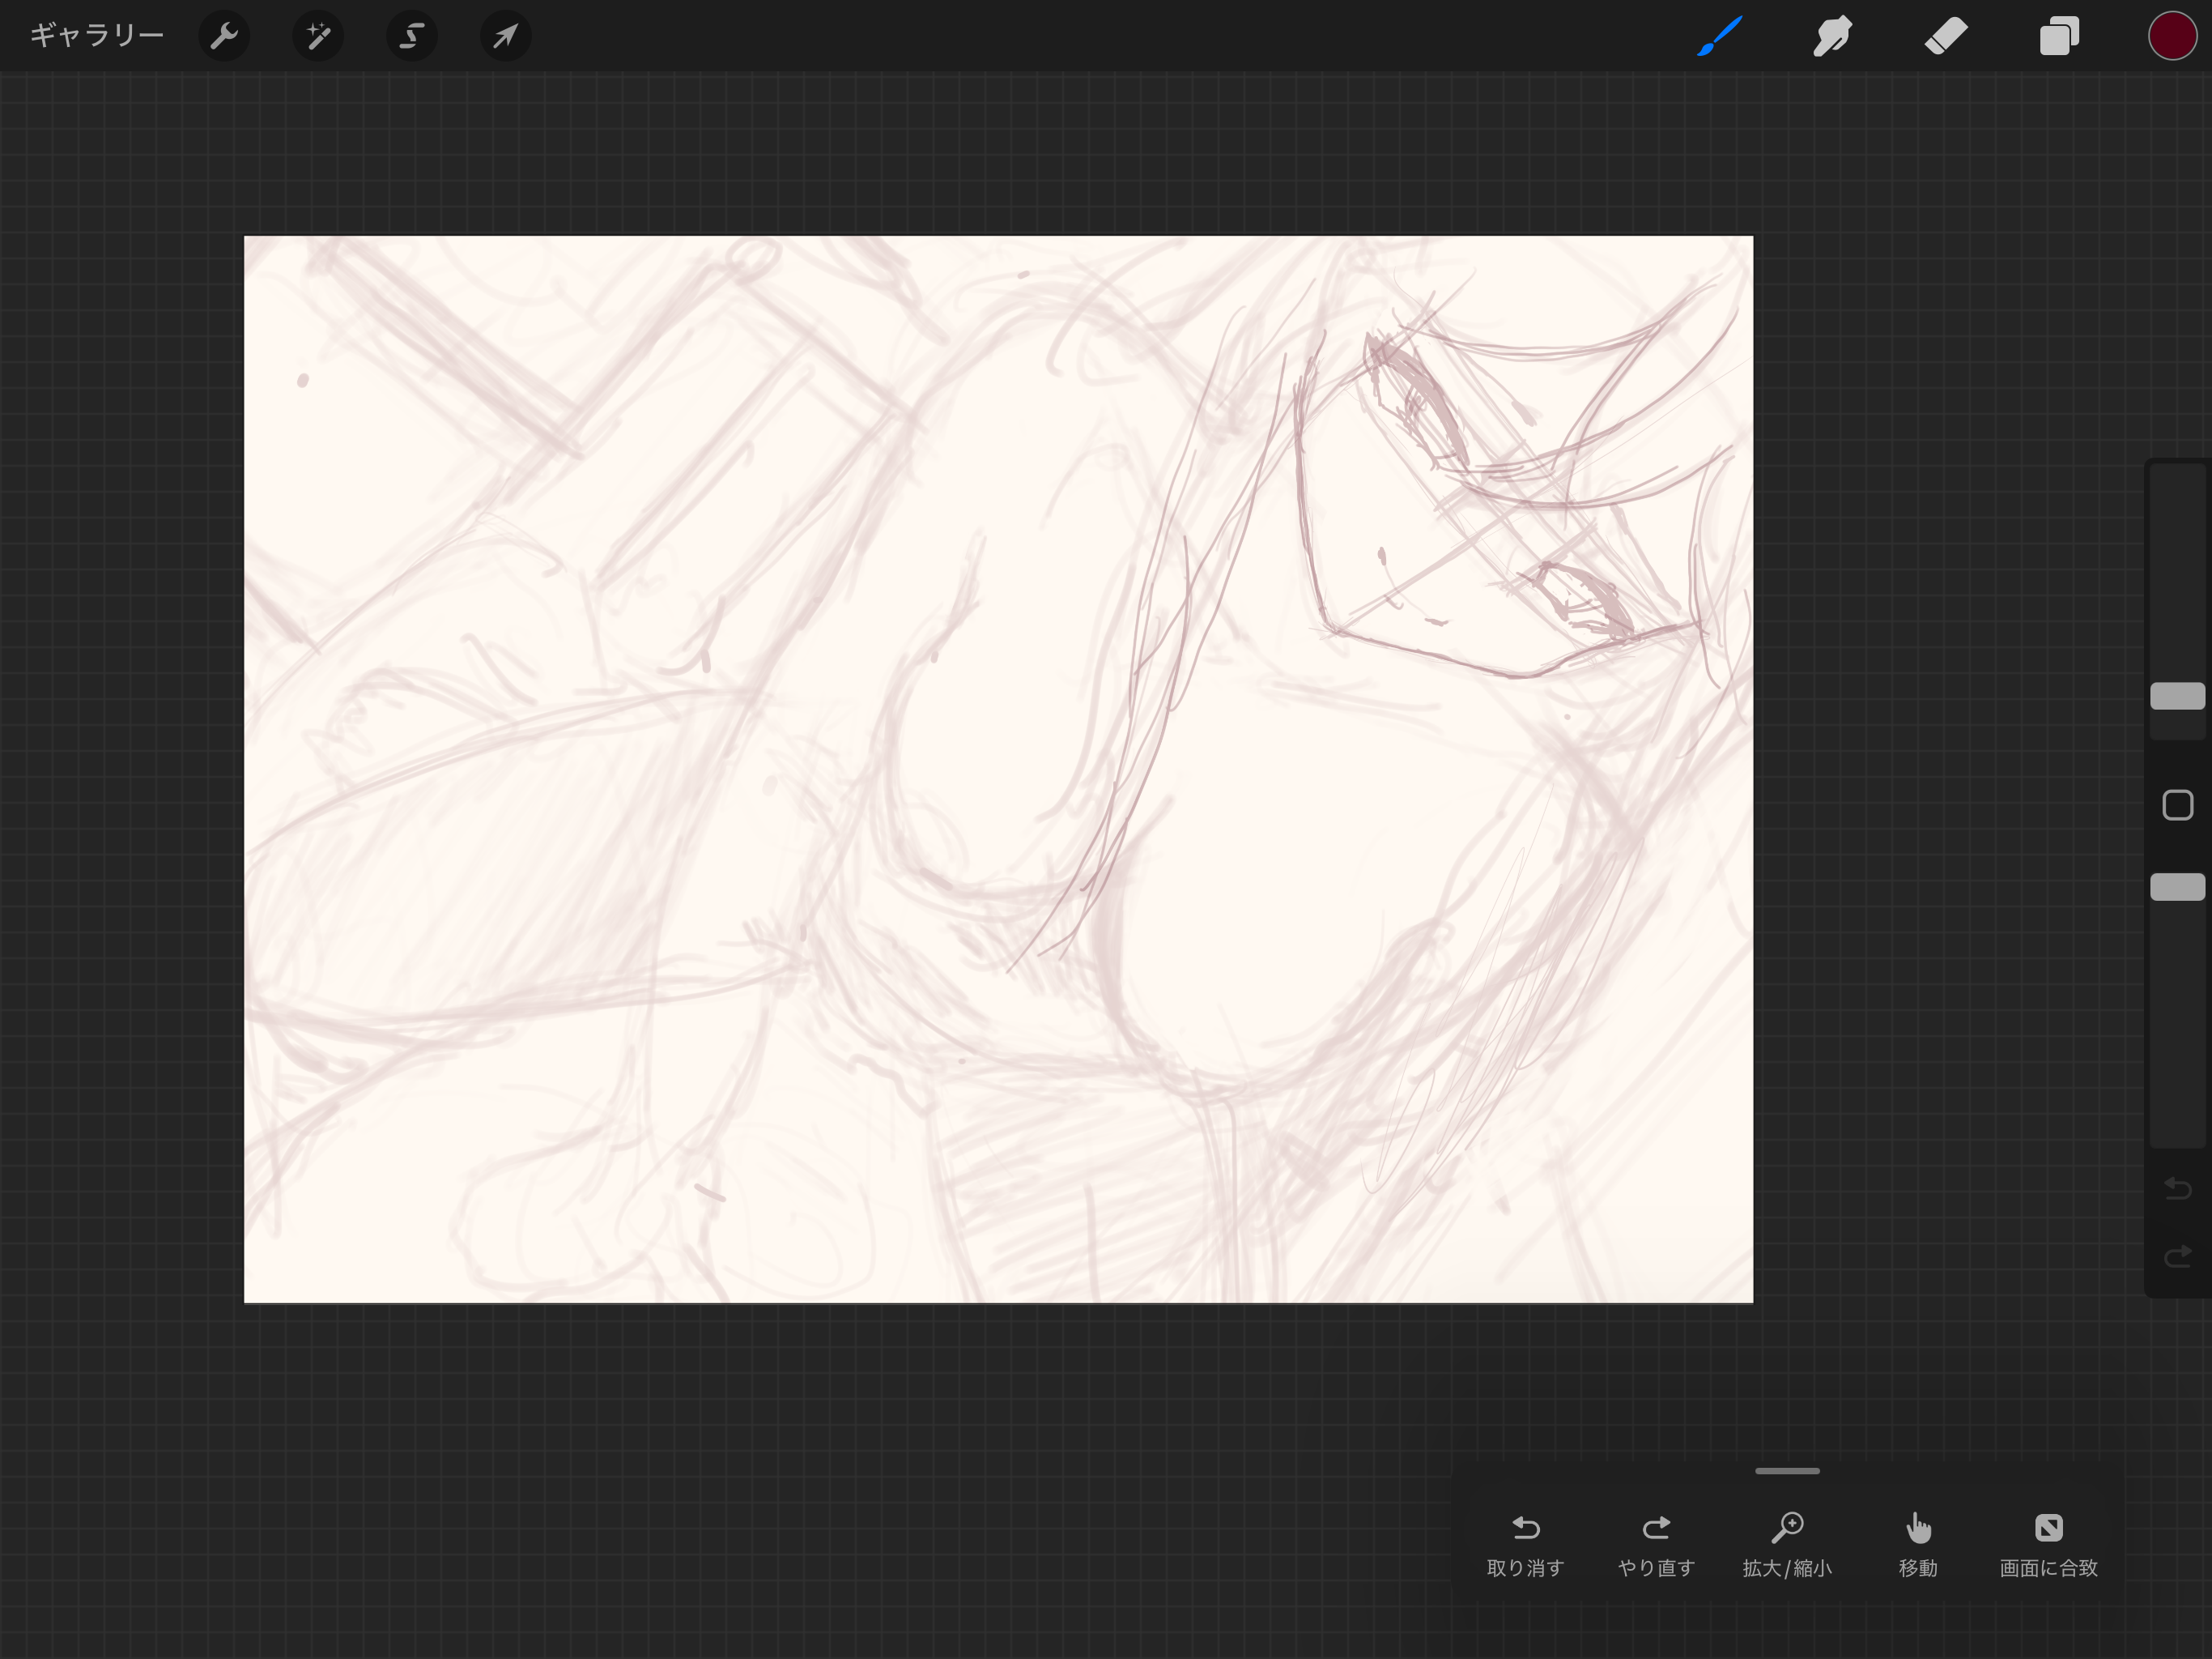The image size is (2212, 1659).
Task: Select the Smudge tool
Action: (1832, 37)
